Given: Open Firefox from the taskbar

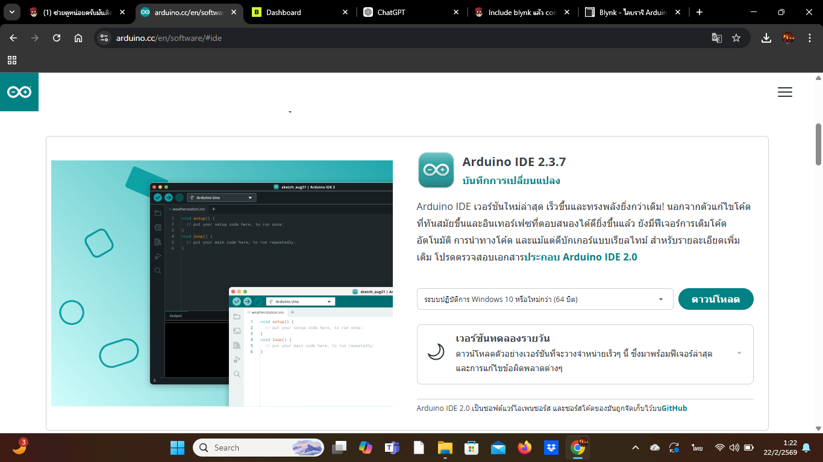Looking at the screenshot, I should click(x=524, y=448).
